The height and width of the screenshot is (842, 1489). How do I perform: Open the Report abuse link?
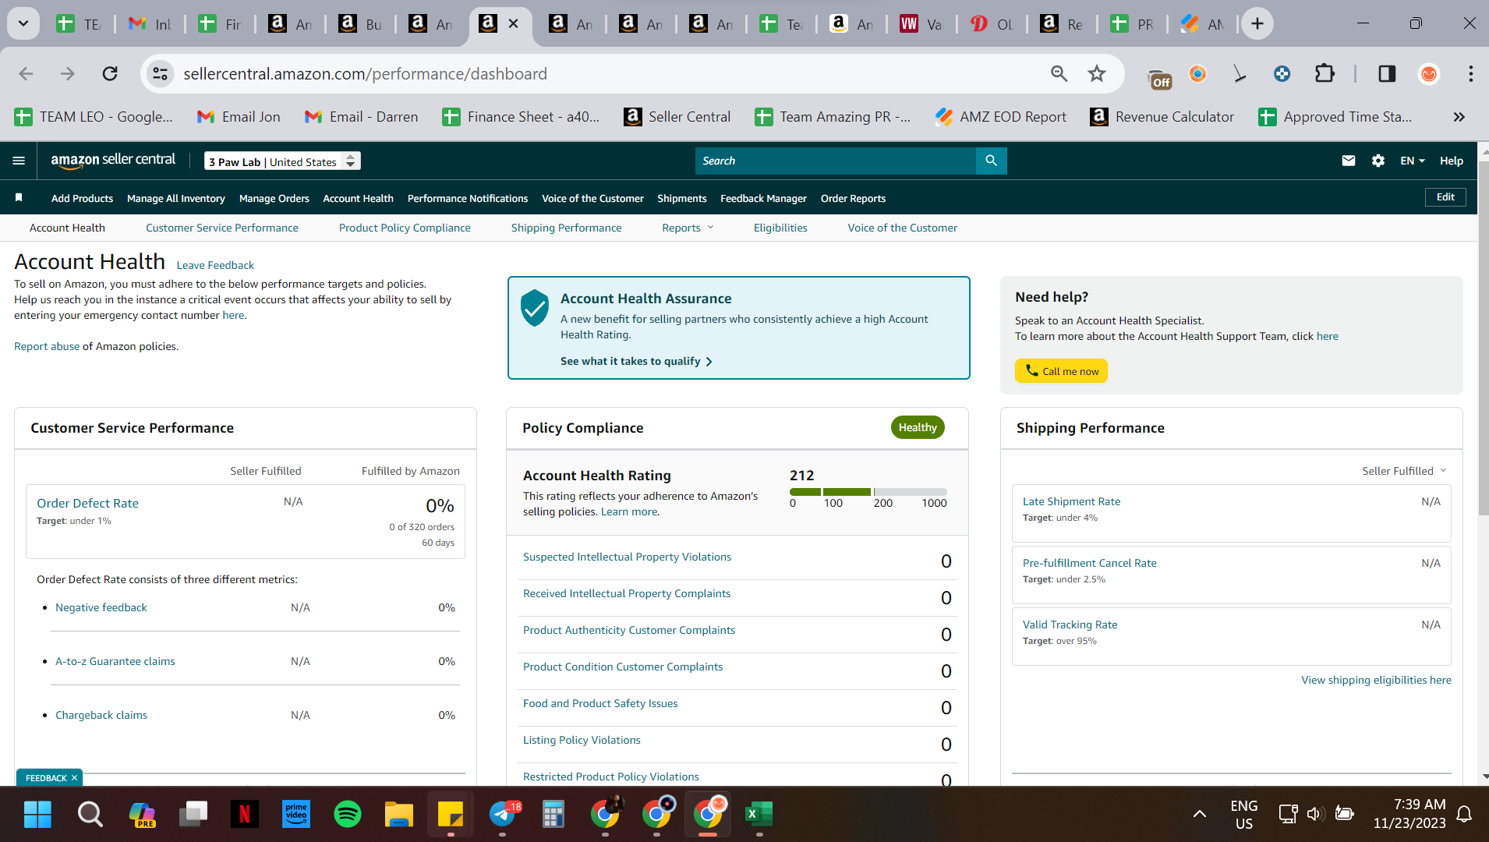click(47, 346)
